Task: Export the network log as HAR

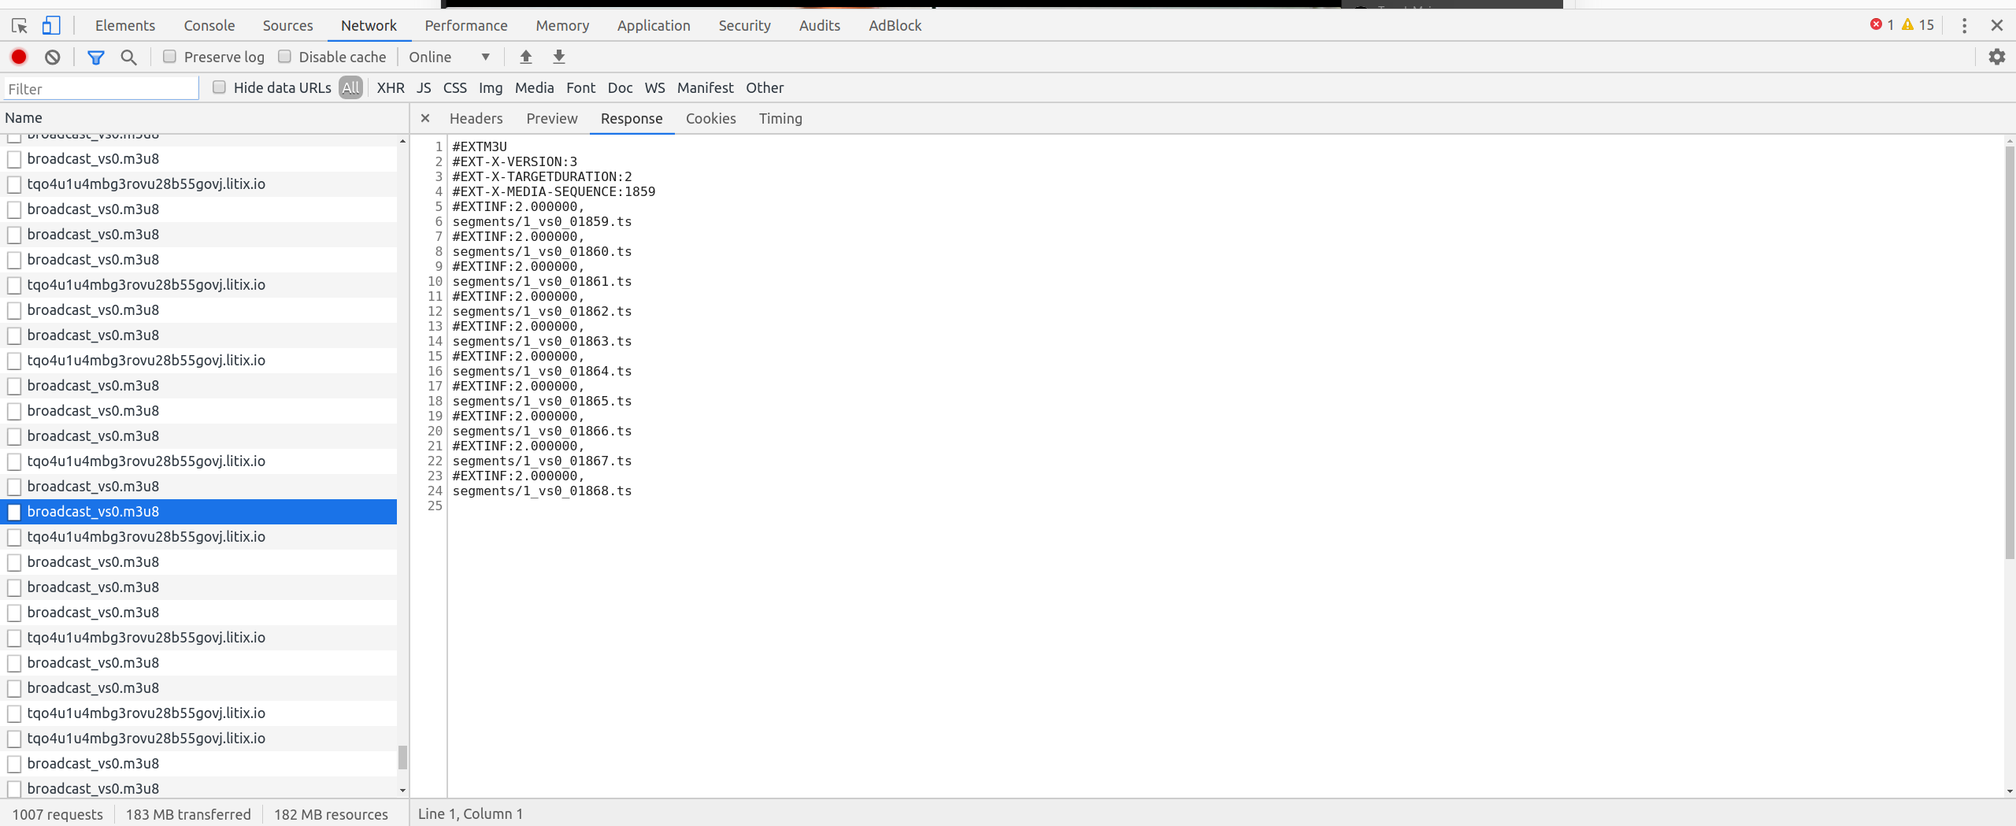Action: pos(558,56)
